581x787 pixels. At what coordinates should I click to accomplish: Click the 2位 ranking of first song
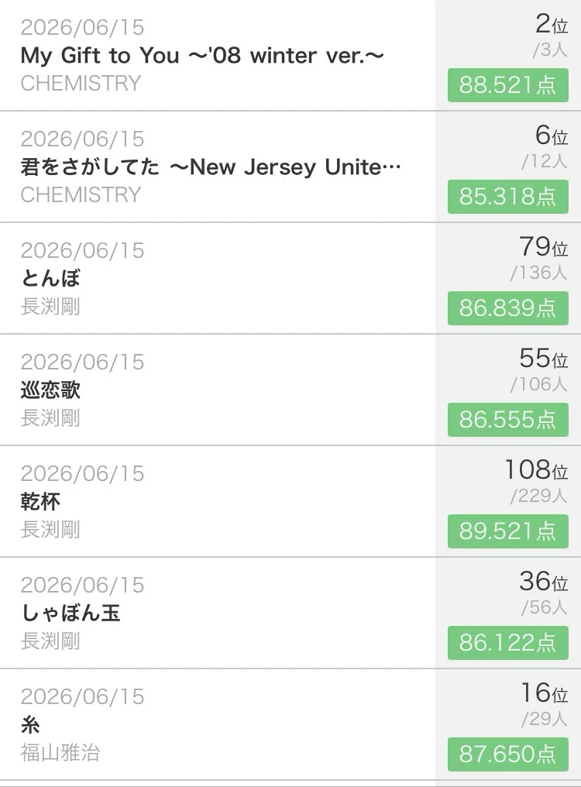552,23
